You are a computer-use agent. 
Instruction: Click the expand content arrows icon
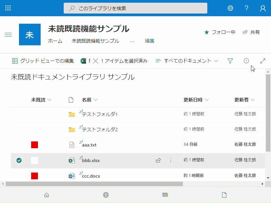tap(263, 61)
